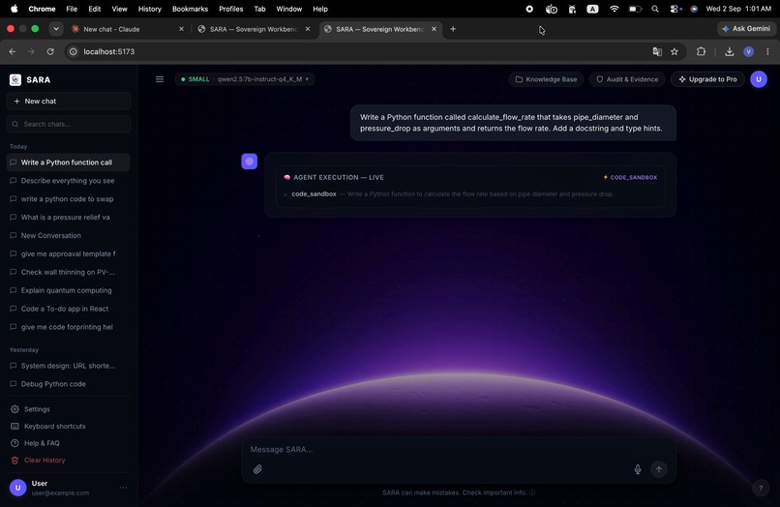Screen dimensions: 780x507
Task: Click the Wi-Fi status icon
Action: (614, 9)
